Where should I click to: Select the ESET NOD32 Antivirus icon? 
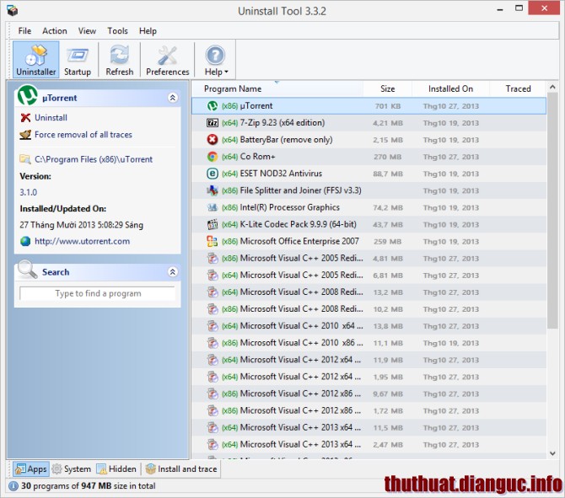point(213,174)
